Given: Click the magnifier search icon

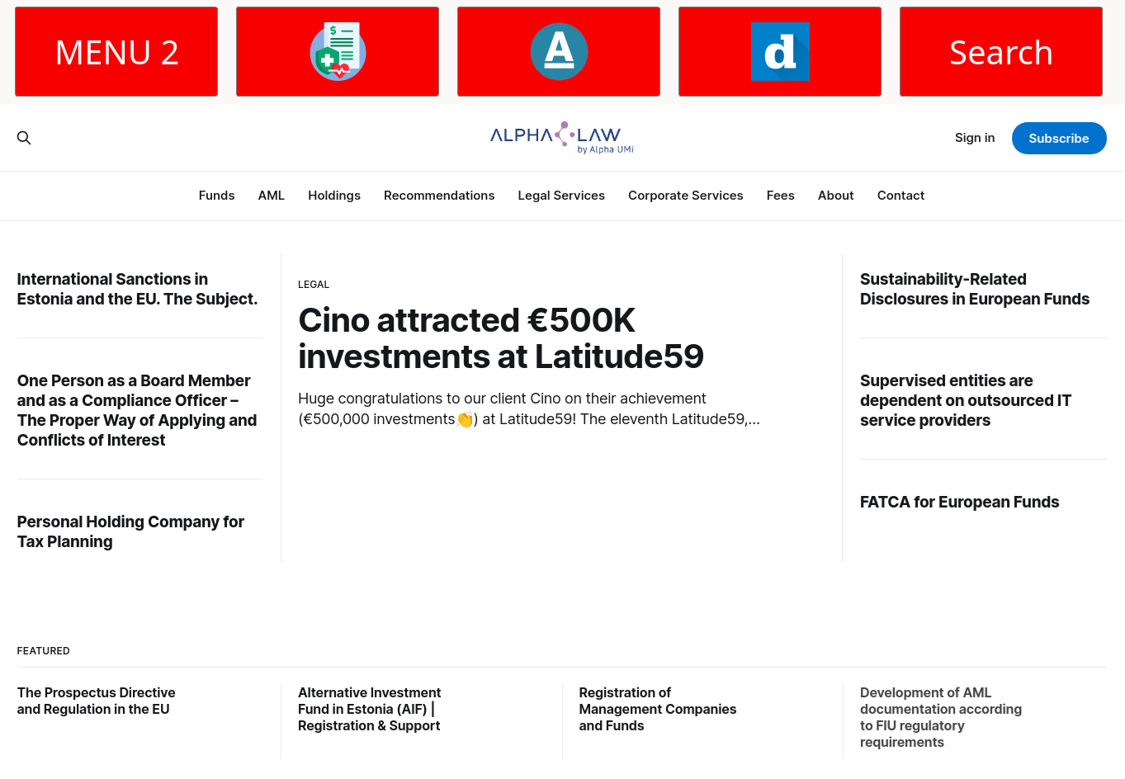Looking at the screenshot, I should pyautogui.click(x=24, y=138).
